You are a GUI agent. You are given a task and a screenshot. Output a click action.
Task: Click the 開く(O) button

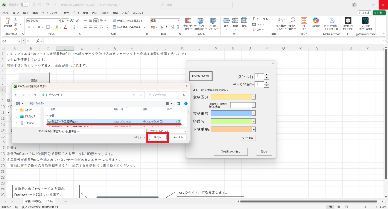[157, 137]
